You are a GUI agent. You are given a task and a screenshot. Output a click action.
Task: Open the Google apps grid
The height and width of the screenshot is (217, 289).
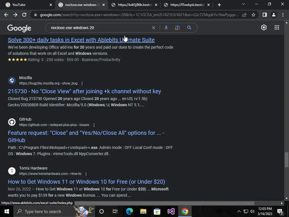pyautogui.click(x=277, y=27)
